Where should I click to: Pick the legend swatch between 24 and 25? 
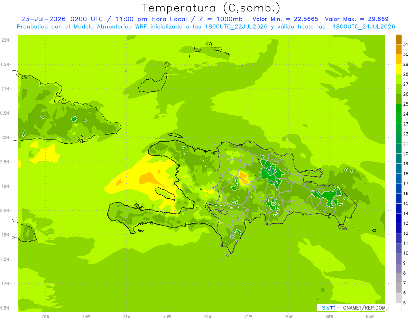[399, 109]
